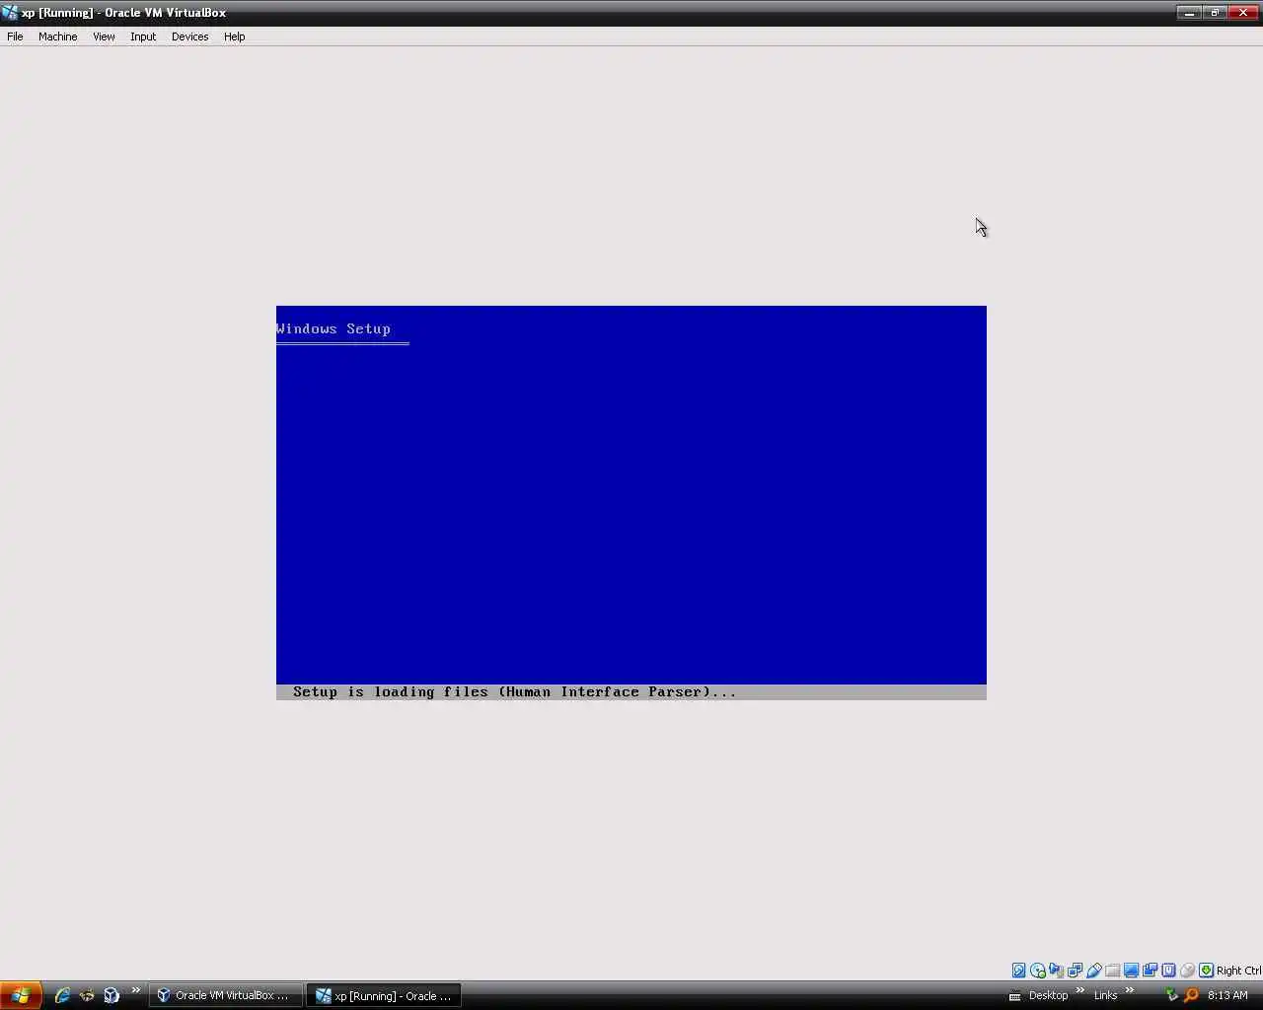
Task: Click the optical disc indicator icon
Action: [x=1038, y=971]
